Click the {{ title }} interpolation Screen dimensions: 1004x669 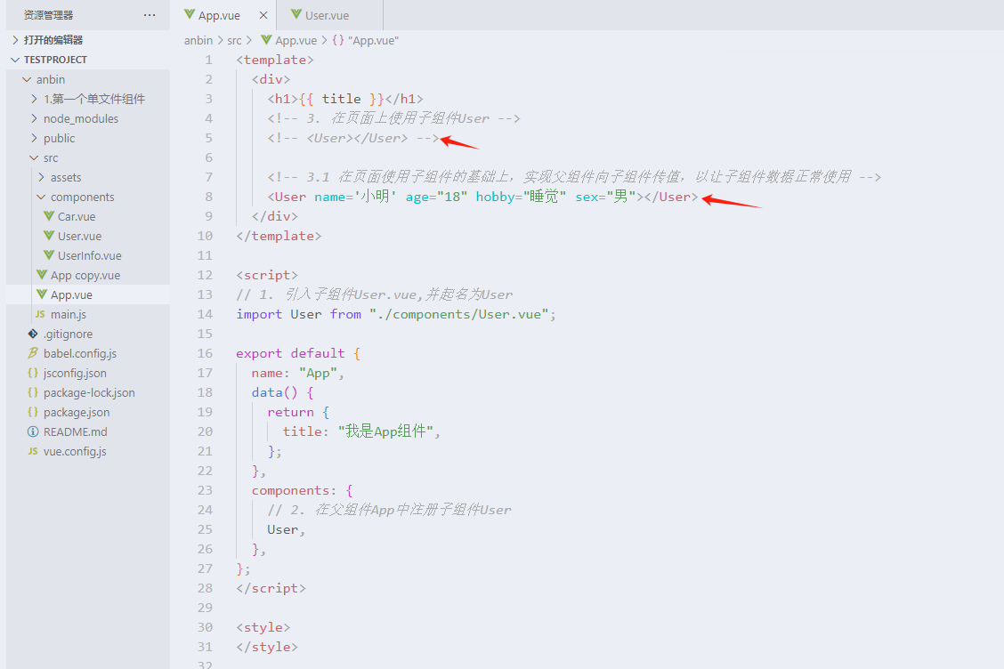[341, 99]
